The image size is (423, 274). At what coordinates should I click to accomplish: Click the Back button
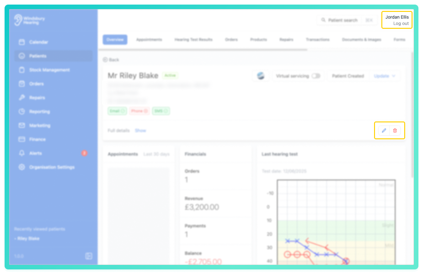(111, 60)
